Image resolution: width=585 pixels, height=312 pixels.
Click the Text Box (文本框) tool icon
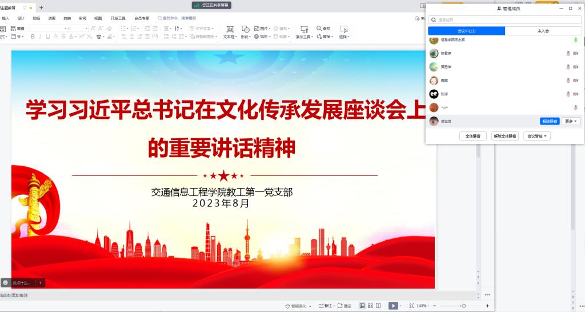230,29
